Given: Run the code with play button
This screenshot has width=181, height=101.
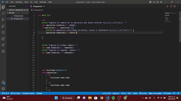Looking at the screenshot, I should (x=167, y=6).
